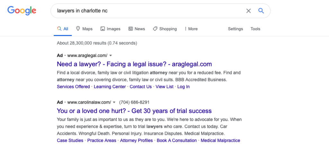Select the All tab

(x=63, y=29)
